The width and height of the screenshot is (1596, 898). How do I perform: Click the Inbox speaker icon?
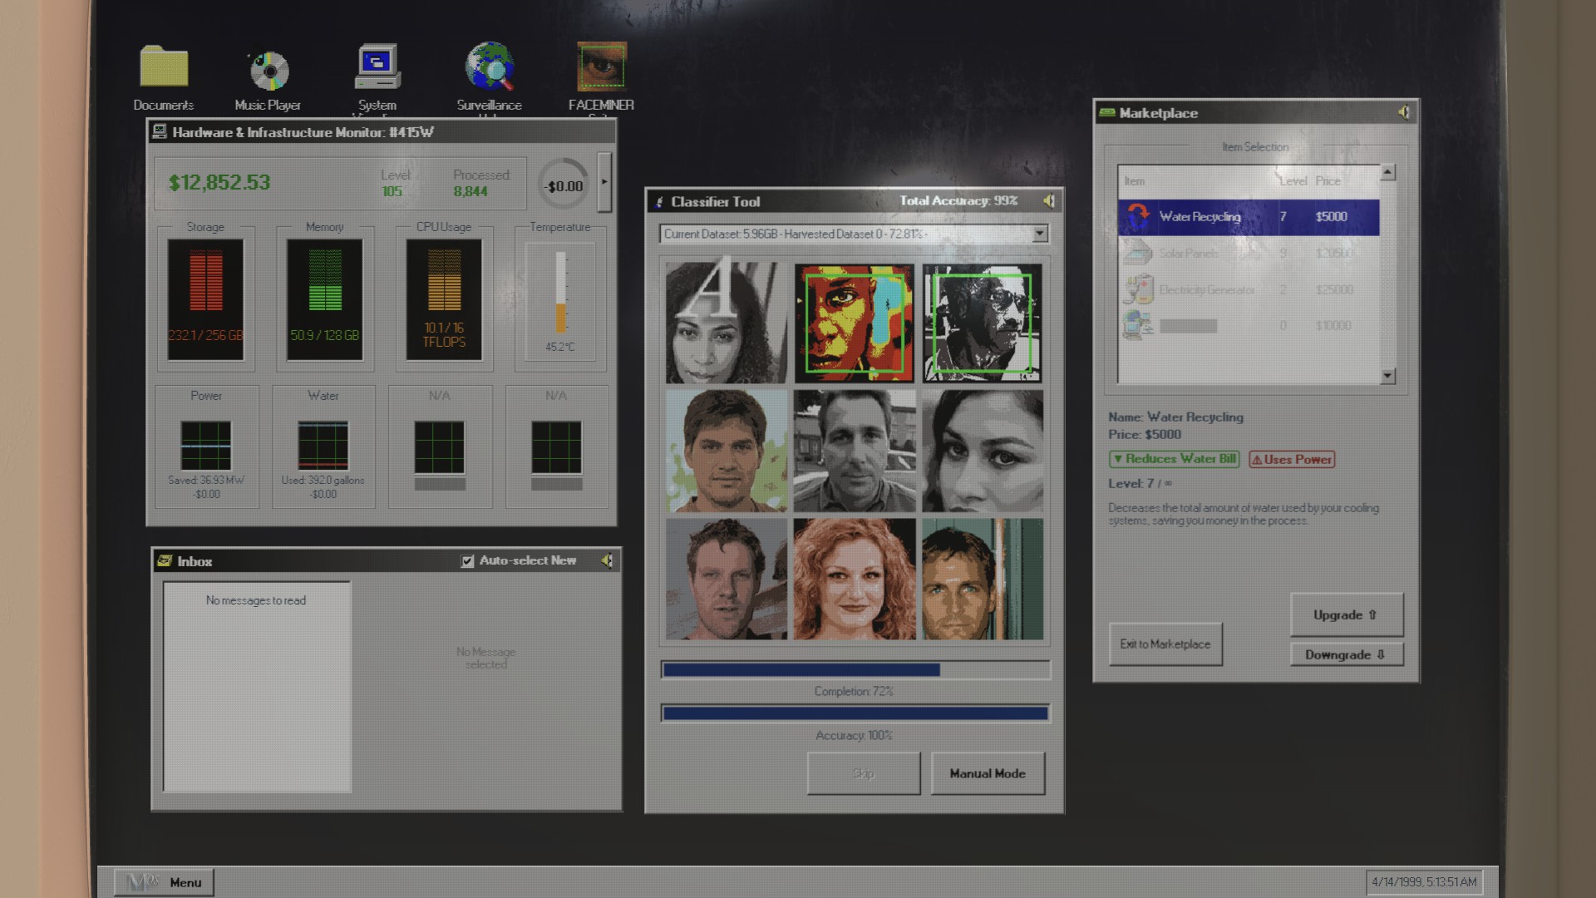pos(608,561)
